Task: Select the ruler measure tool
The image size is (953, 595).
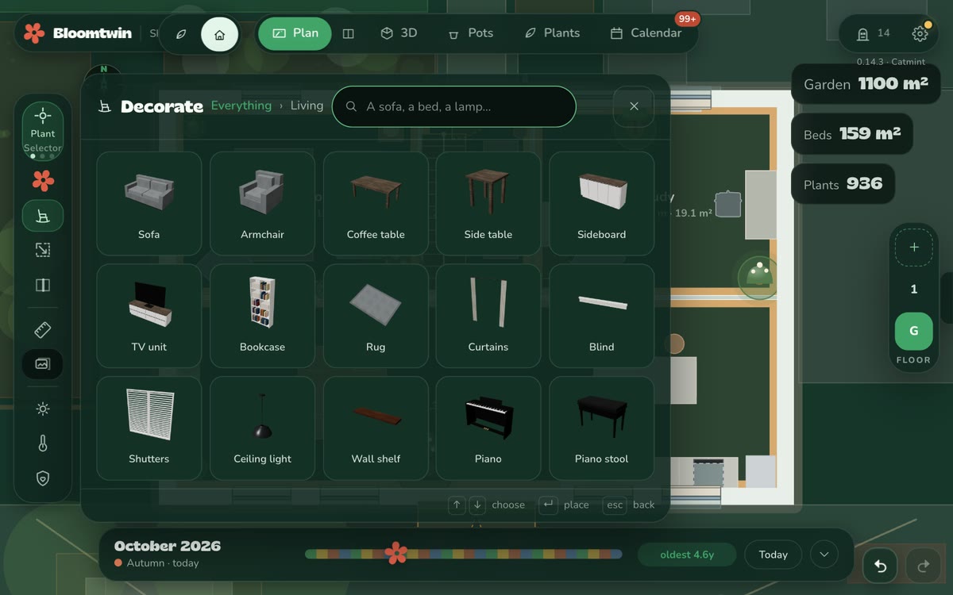Action: point(43,329)
